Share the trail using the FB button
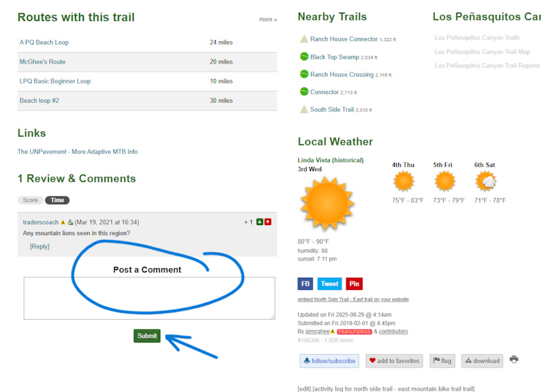This screenshot has height=392, width=541. (x=306, y=284)
